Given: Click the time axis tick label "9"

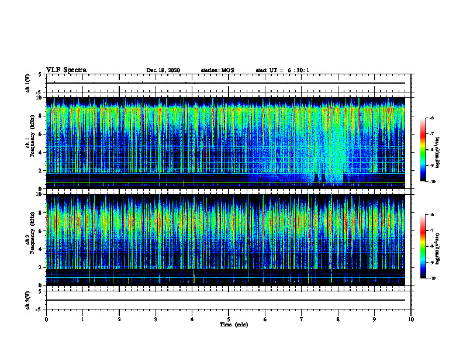Looking at the screenshot, I should [x=374, y=319].
